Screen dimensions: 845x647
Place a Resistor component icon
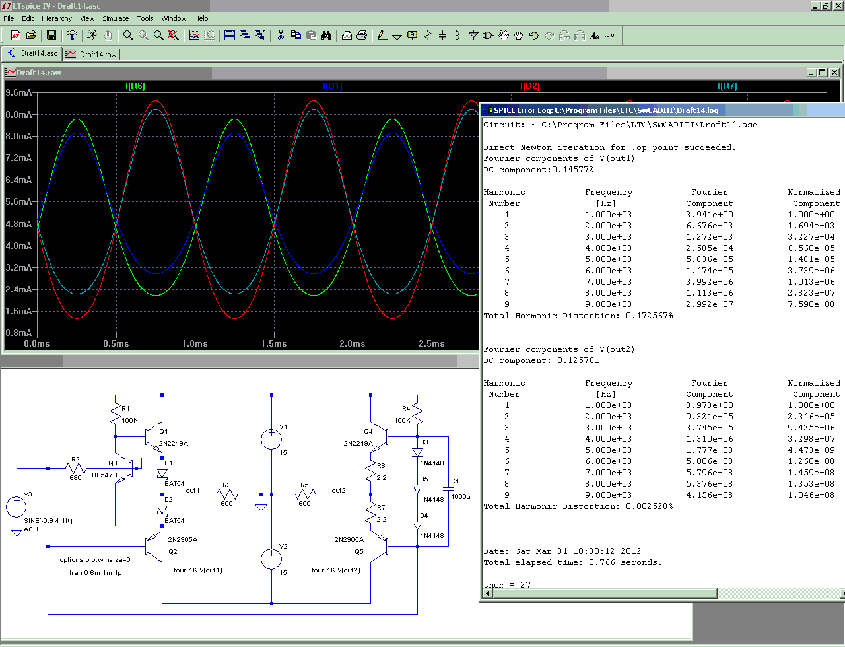tap(428, 36)
